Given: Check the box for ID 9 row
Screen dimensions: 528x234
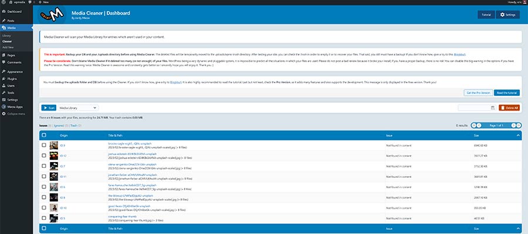Looking at the screenshot, I should pos(44,198).
